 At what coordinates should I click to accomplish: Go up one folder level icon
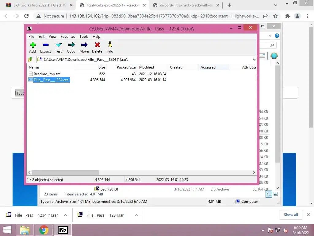pos(30,59)
